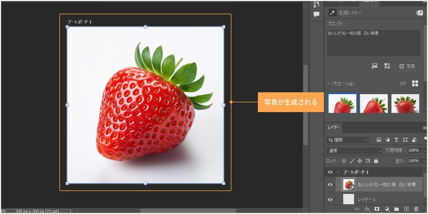Lock artboard auto-nesting icon
Viewport: 428px width, 214px height.
click(x=368, y=161)
